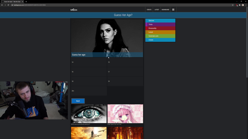Open the clockwork eye quiz thumbnail
Viewport: 248px width, 139px height.
coord(89,114)
